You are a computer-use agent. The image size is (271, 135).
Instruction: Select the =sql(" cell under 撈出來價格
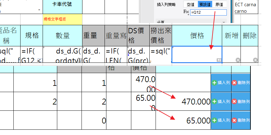pos(161,54)
